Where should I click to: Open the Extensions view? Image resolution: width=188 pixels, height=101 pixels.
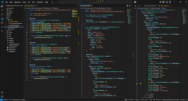tap(2, 23)
